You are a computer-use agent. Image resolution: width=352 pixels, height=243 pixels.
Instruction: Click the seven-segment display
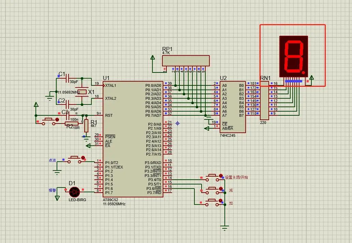pyautogui.click(x=293, y=56)
